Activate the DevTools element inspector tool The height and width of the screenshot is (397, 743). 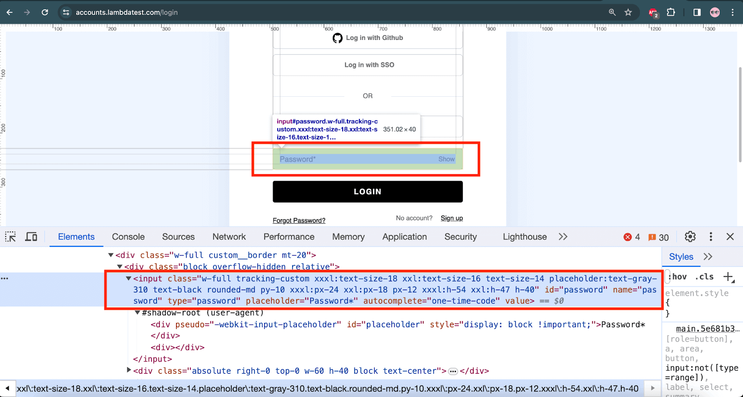(11, 237)
